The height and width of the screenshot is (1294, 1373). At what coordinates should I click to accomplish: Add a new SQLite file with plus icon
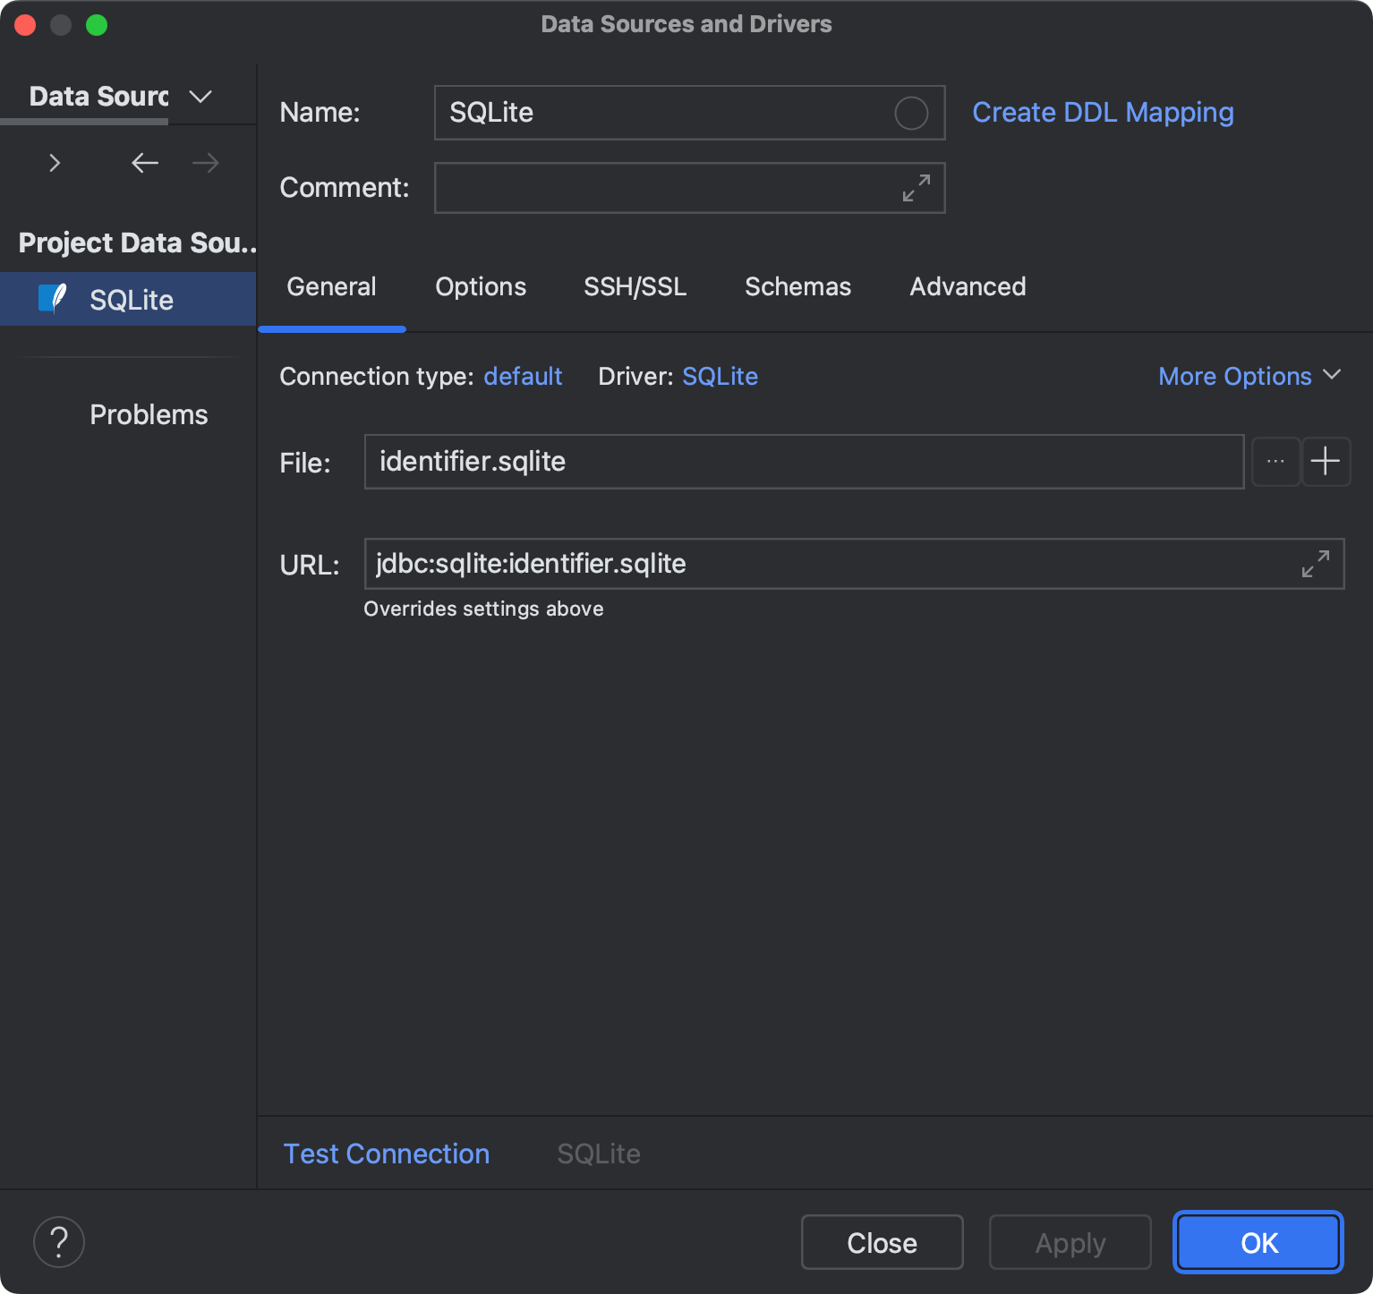coord(1326,461)
